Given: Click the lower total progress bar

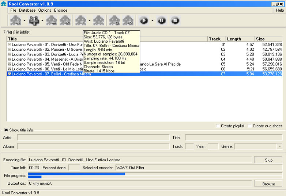Looking at the screenshot, I should pos(155,177).
